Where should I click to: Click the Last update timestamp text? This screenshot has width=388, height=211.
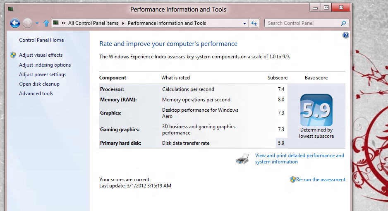(x=135, y=186)
